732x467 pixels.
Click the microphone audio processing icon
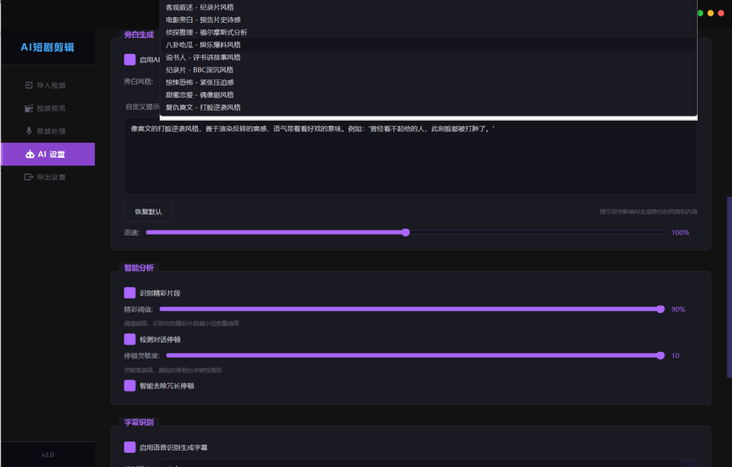[x=29, y=131]
